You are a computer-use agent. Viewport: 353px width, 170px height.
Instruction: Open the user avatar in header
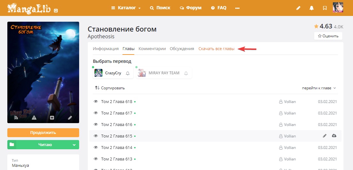click(x=338, y=7)
